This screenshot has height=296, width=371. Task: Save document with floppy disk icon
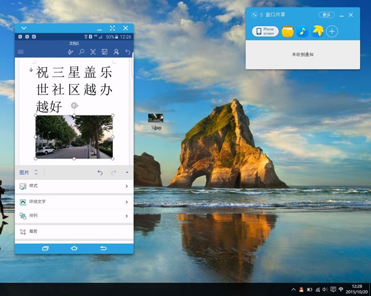pos(104,52)
